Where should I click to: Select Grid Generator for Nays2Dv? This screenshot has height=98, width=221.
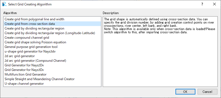point(52,65)
